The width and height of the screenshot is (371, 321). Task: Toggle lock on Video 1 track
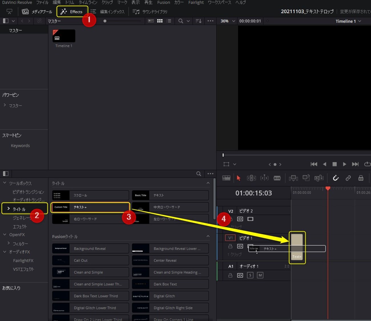point(230,246)
